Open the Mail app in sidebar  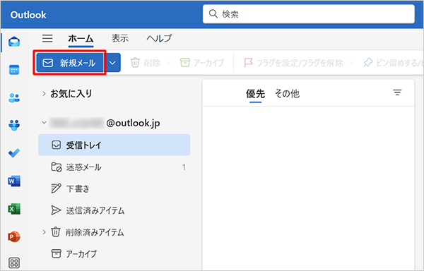click(14, 42)
